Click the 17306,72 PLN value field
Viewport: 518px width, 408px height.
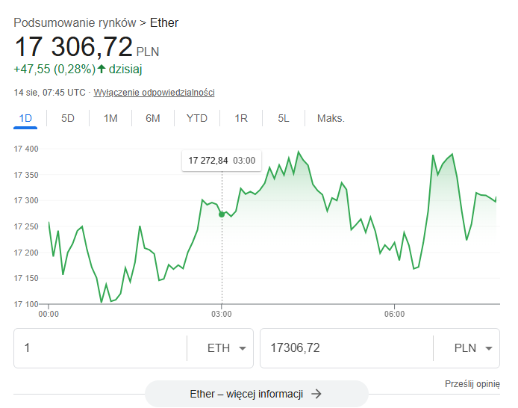click(x=347, y=348)
